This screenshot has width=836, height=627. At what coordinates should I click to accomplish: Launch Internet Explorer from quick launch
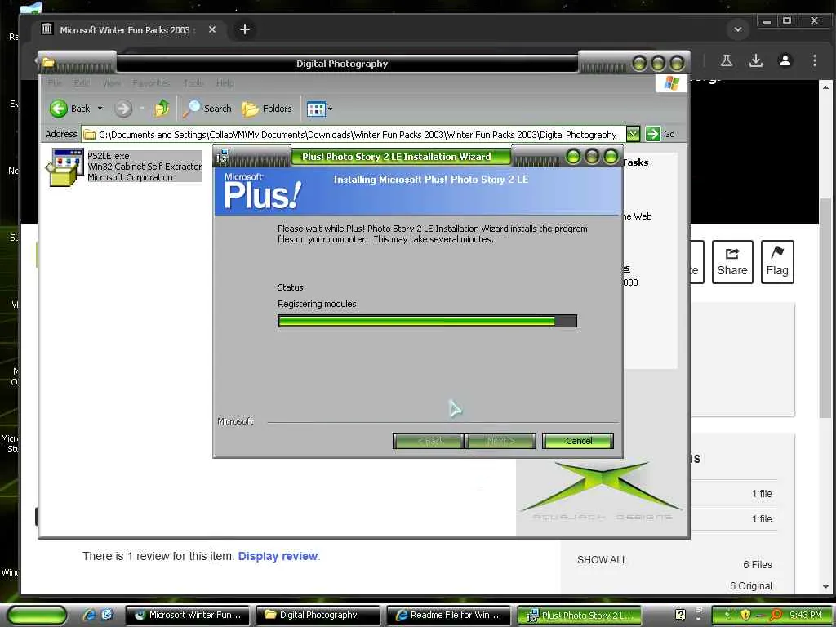tap(89, 615)
